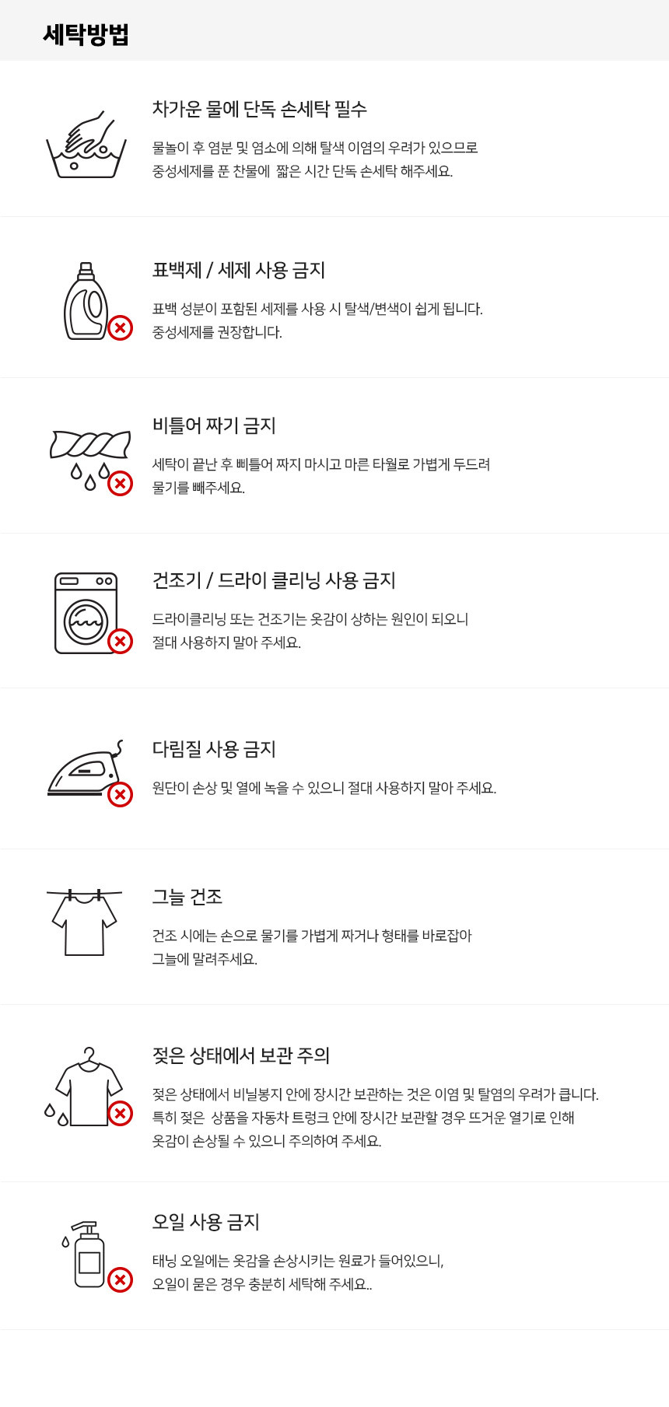This screenshot has width=669, height=1407.
Task: Click the 비틀어 짜기 금지 heading
Action: [214, 425]
